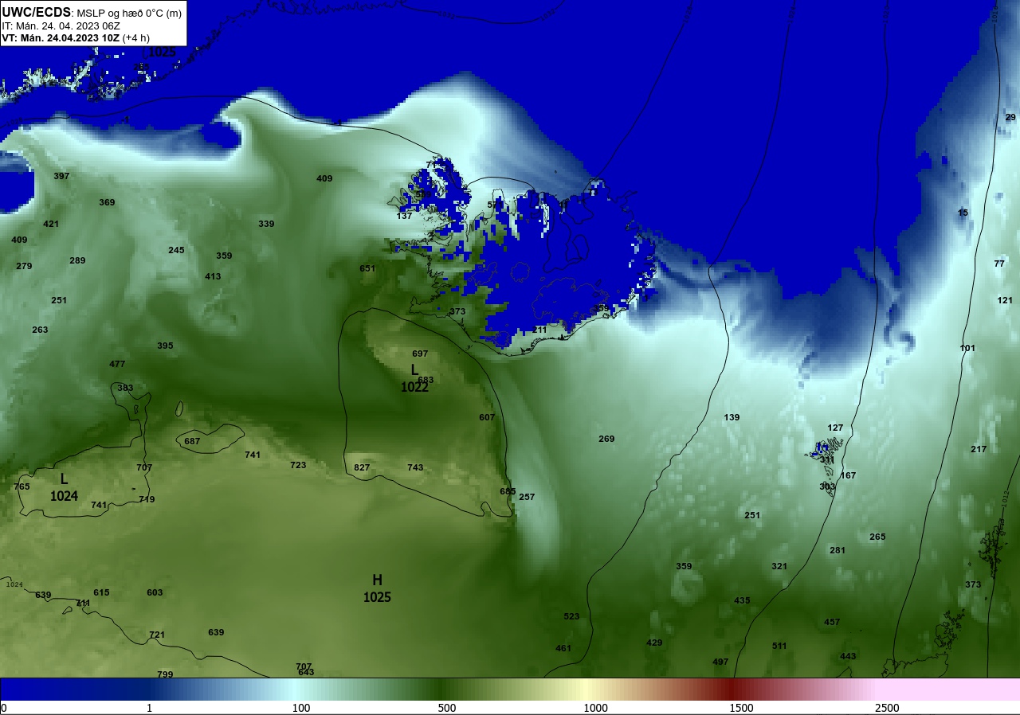Click the height value '827'
1020x715 pixels.
point(362,467)
